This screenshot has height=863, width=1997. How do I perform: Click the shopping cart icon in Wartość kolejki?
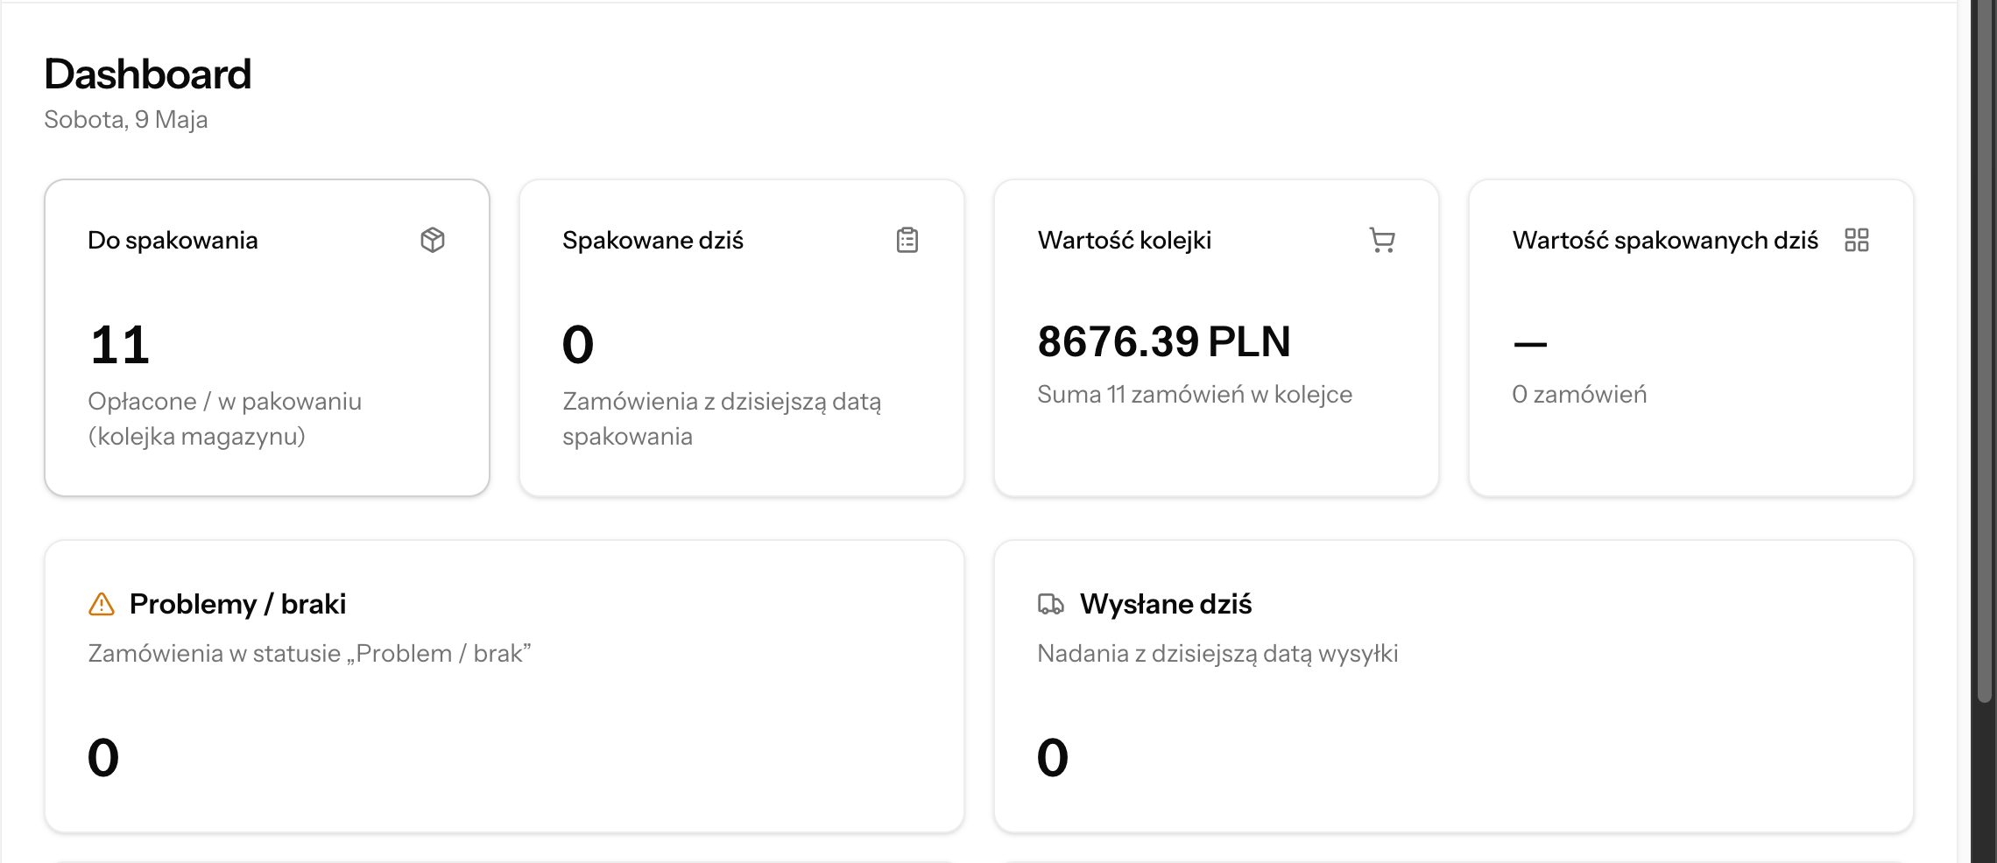click(1382, 240)
